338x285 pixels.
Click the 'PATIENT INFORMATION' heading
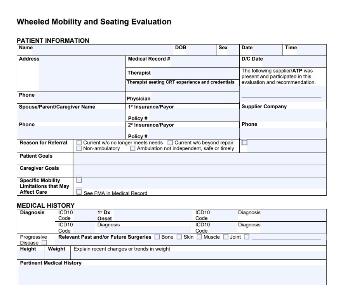pyautogui.click(x=53, y=40)
